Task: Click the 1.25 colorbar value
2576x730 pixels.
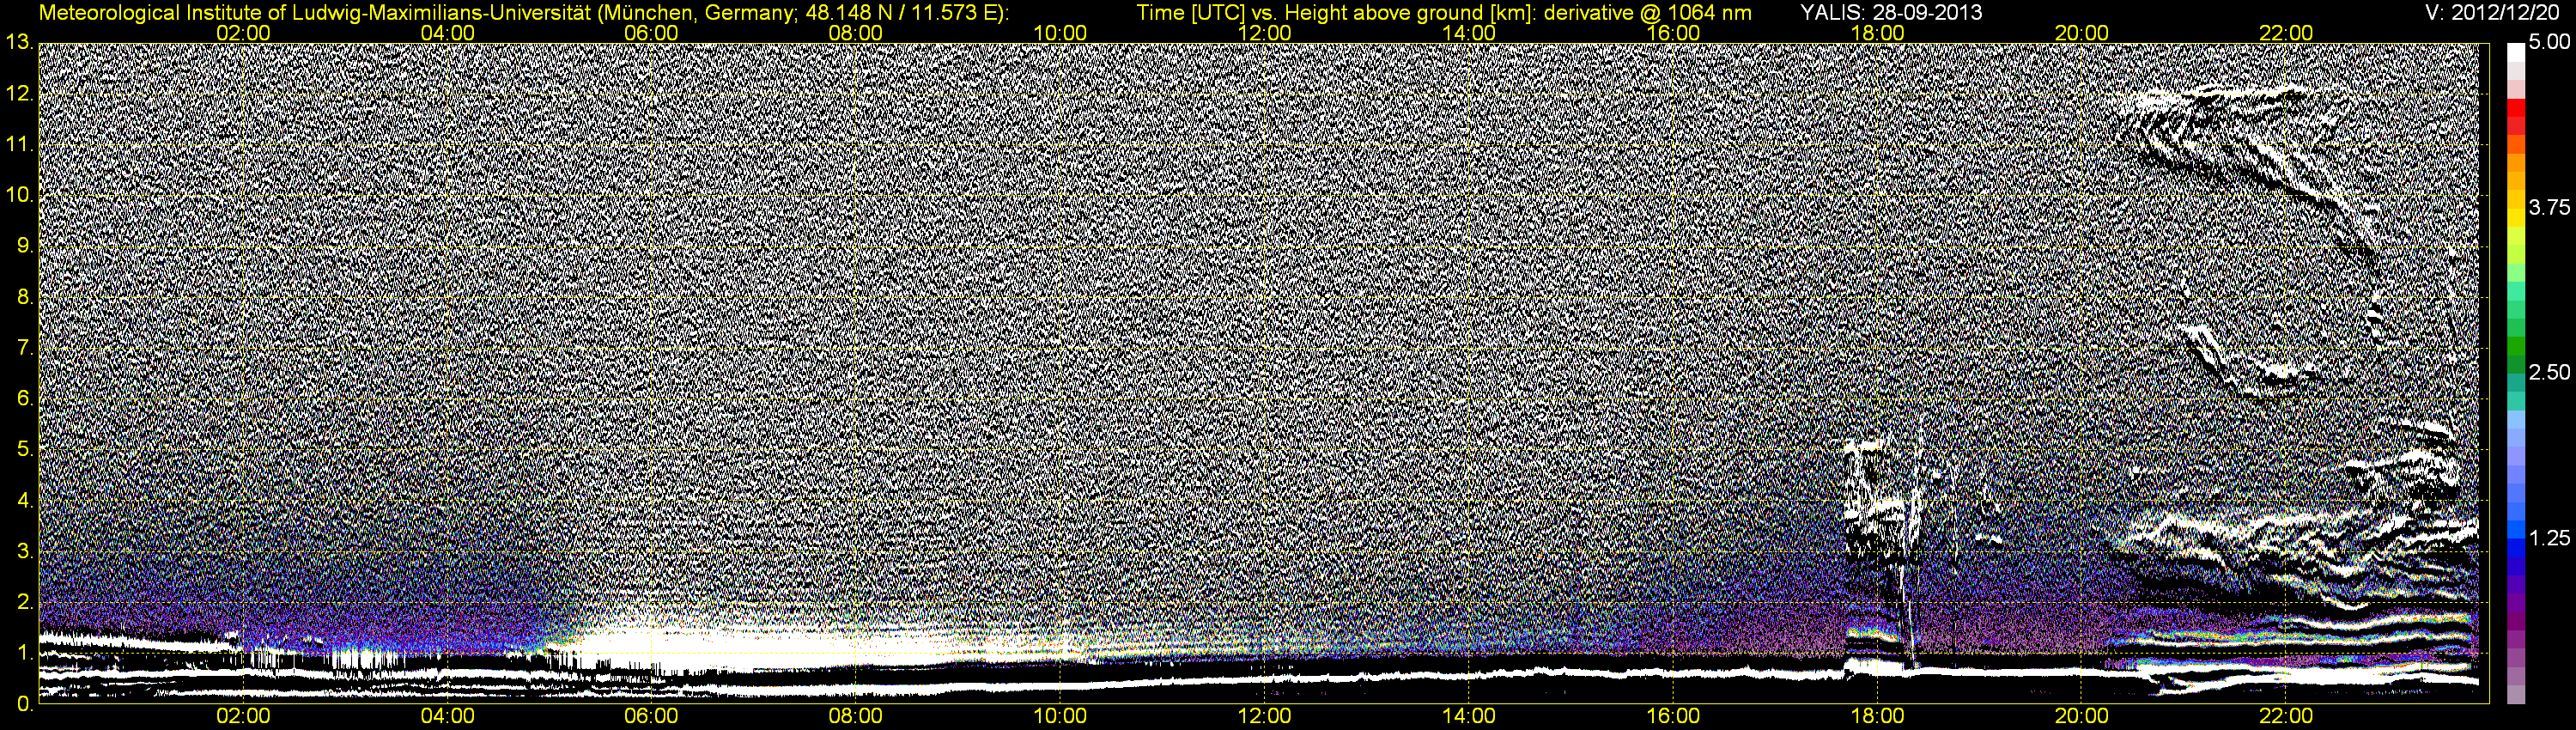Action: 2549,538
